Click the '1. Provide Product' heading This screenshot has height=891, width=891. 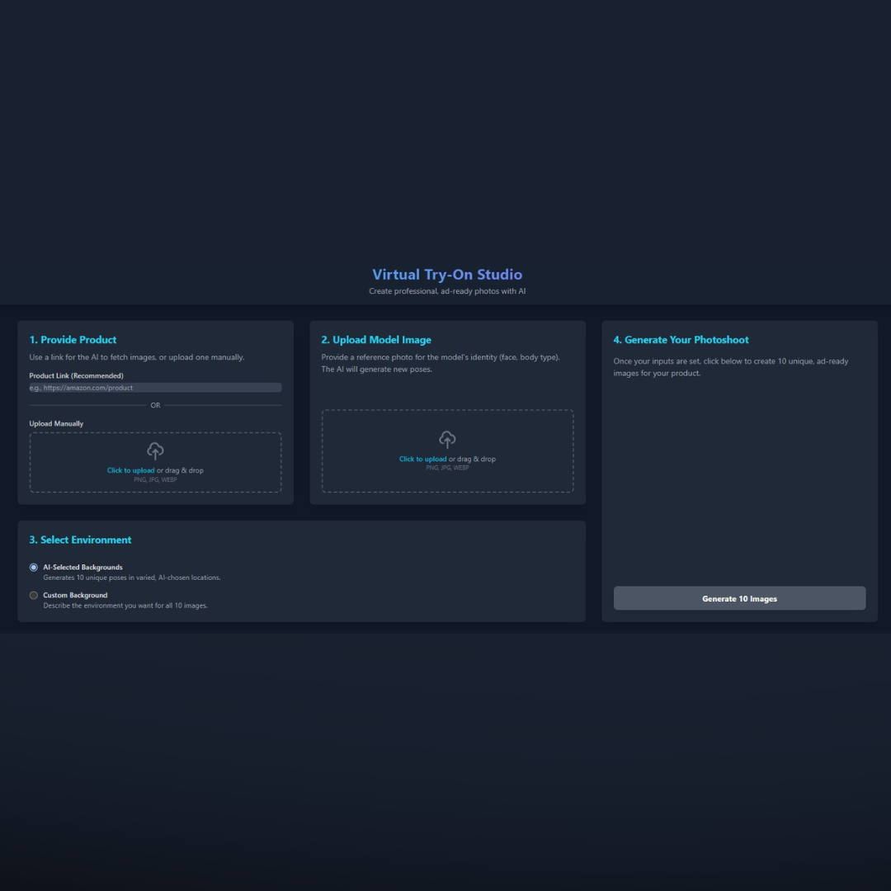tap(73, 340)
